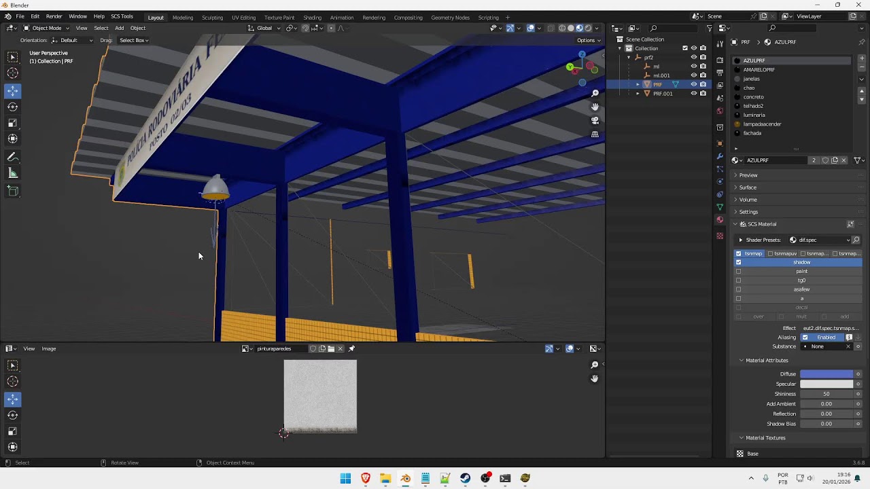The width and height of the screenshot is (870, 489).
Task: Open the Output properties tab
Action: coord(720,73)
